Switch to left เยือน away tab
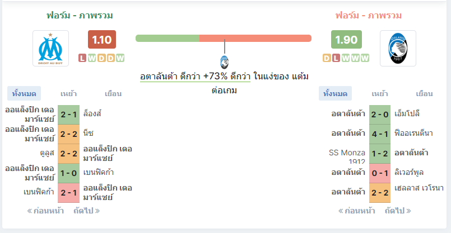The width and height of the screenshot is (451, 233). pos(113,93)
